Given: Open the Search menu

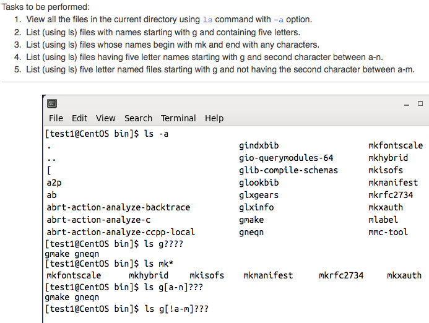Looking at the screenshot, I should click(138, 118).
